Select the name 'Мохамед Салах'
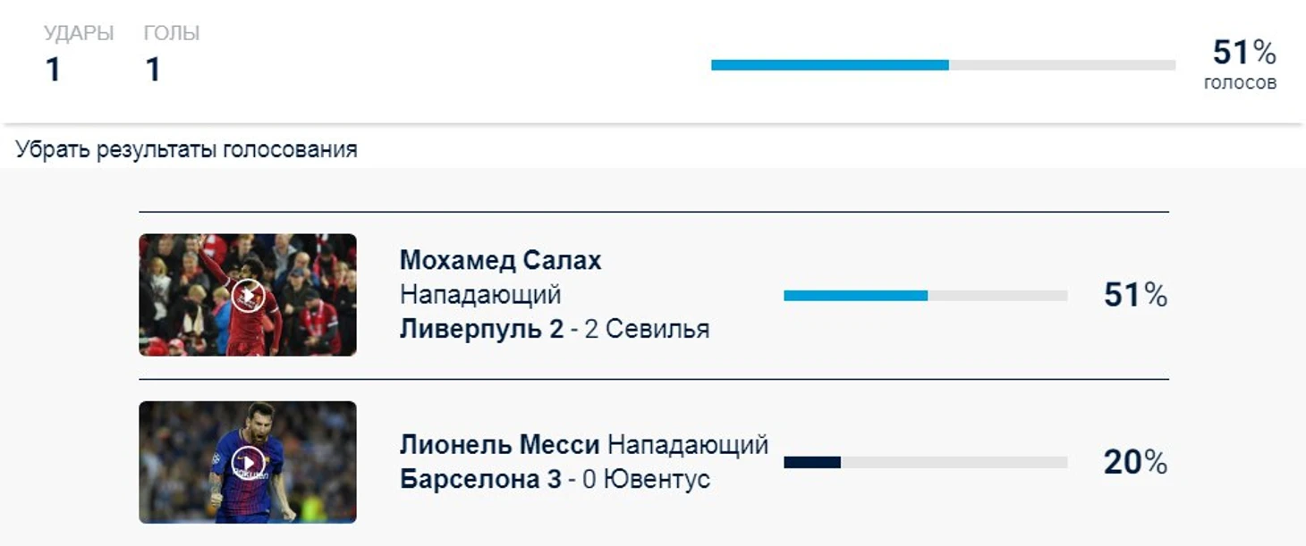This screenshot has width=1306, height=546. (500, 260)
